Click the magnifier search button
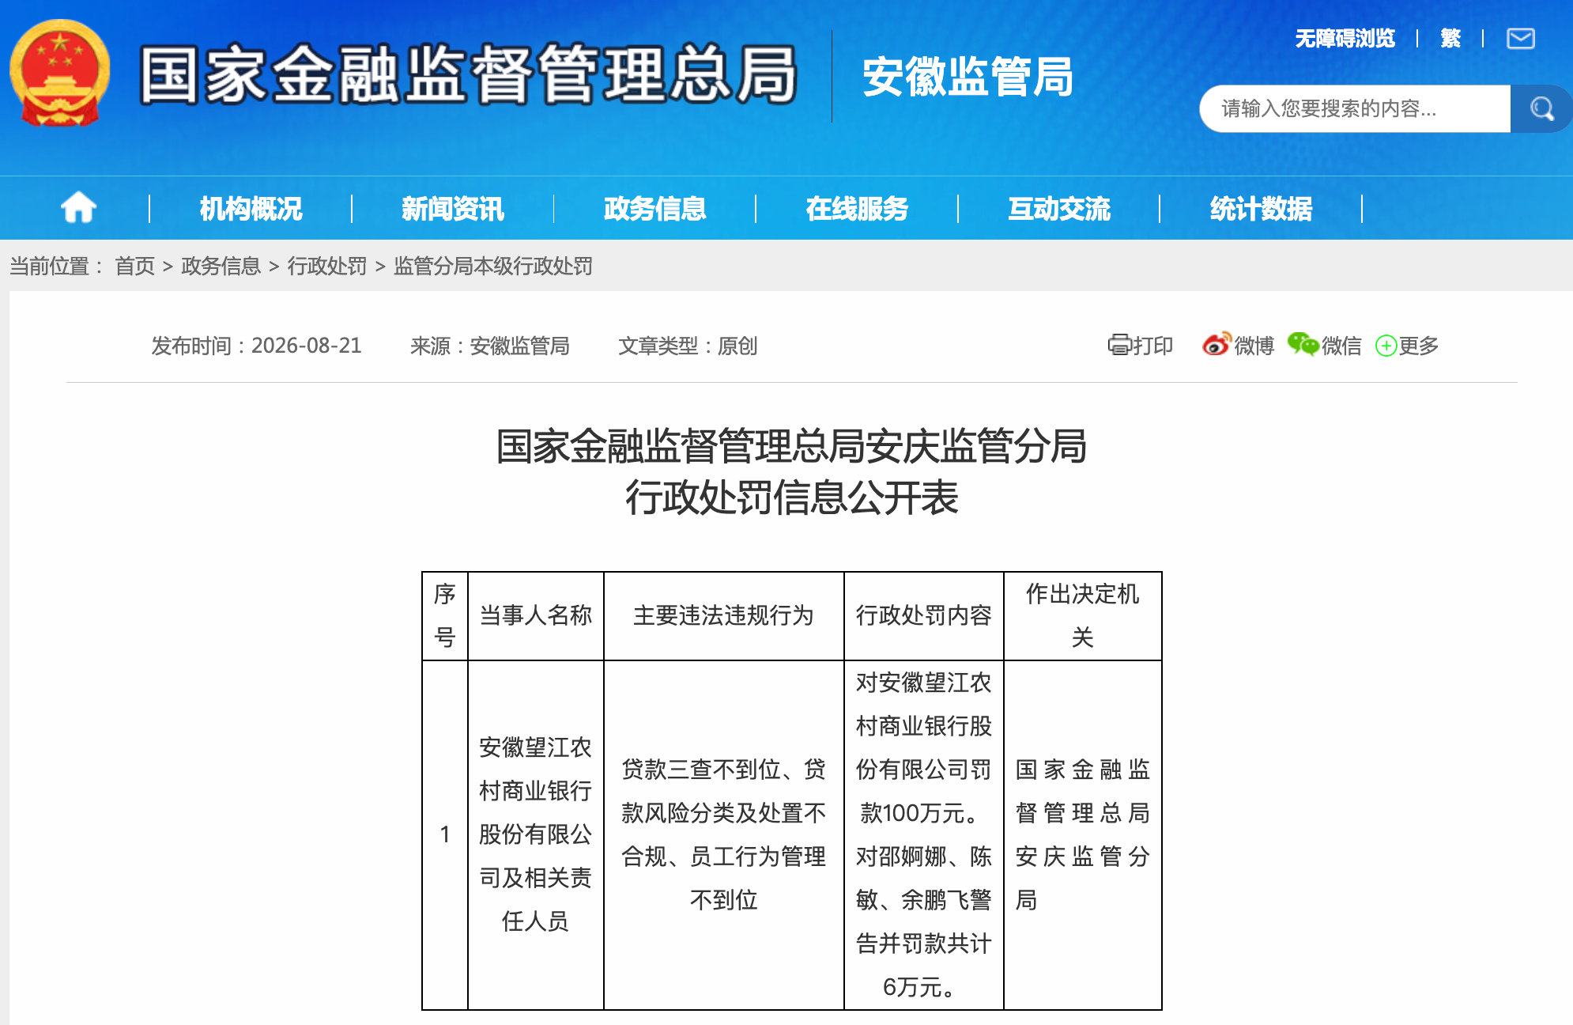The width and height of the screenshot is (1573, 1025). (1541, 108)
